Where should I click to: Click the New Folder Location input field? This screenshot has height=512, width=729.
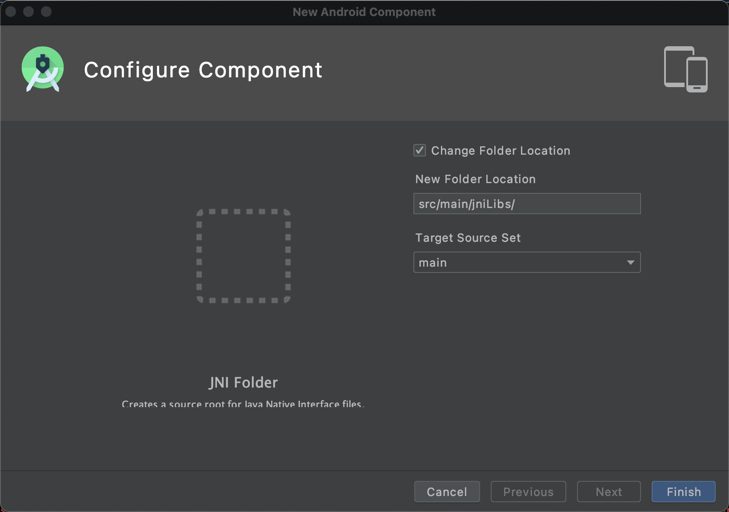click(x=527, y=204)
